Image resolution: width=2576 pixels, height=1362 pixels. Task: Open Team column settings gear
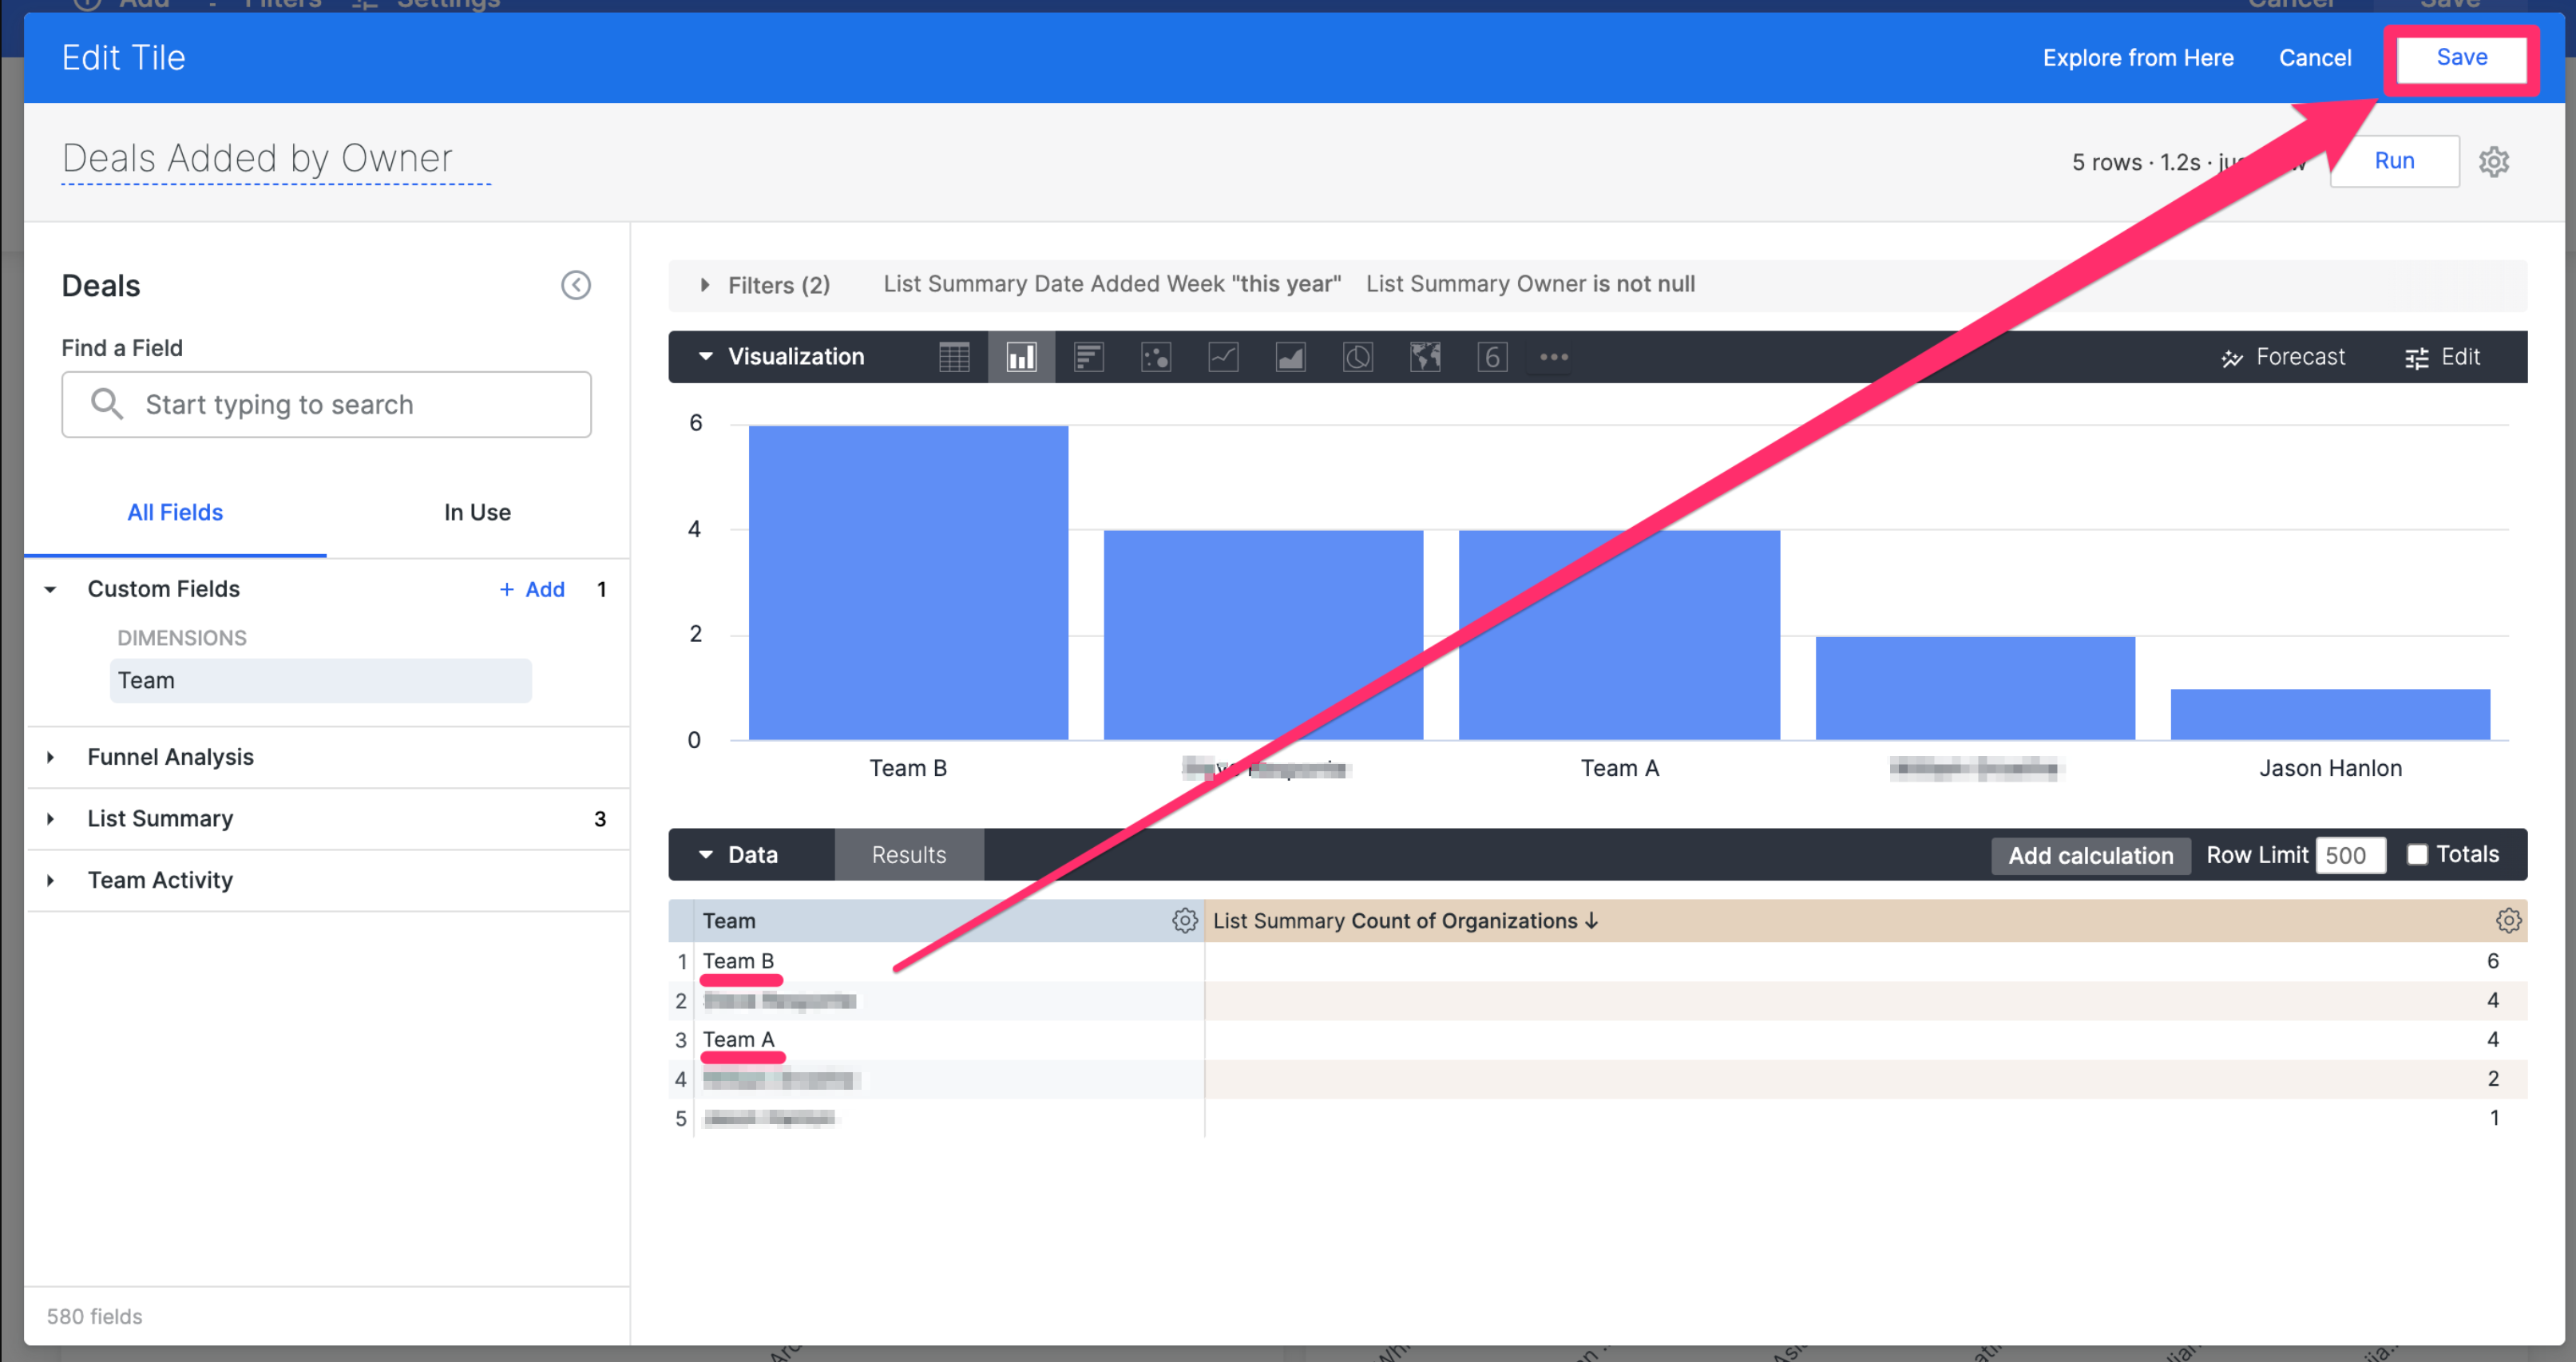pos(1185,921)
